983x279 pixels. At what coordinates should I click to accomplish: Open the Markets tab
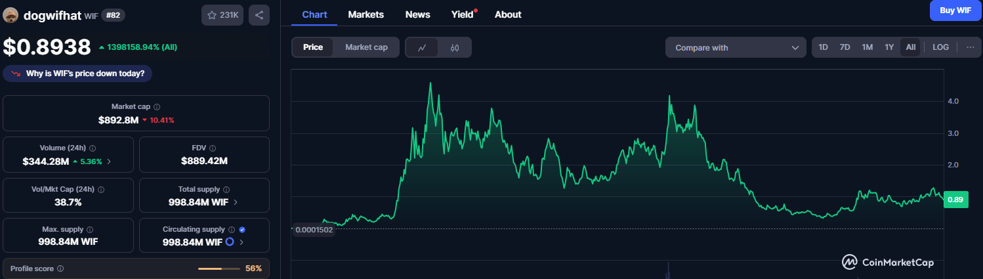tap(366, 14)
